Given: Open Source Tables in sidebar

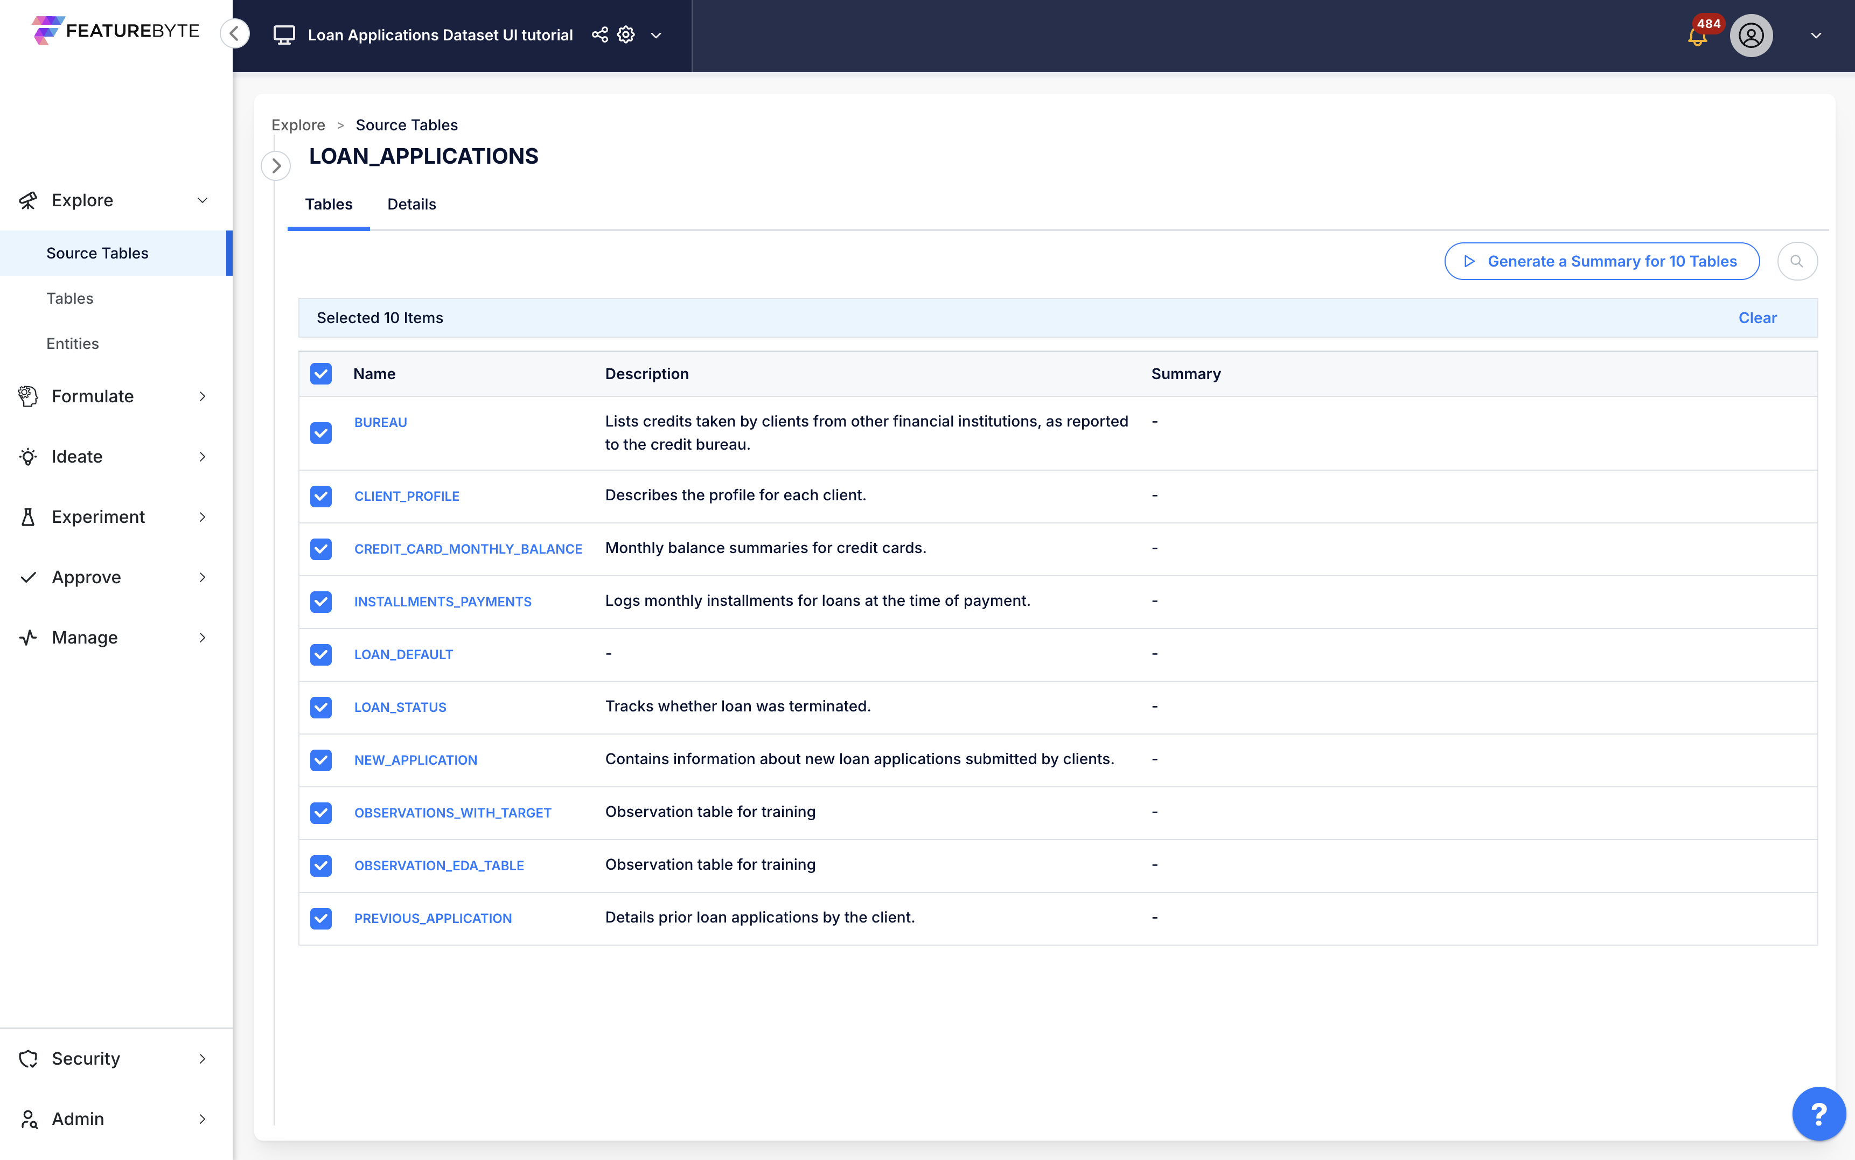Looking at the screenshot, I should (115, 253).
